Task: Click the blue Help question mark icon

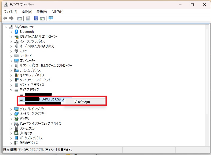Action: 36,19
